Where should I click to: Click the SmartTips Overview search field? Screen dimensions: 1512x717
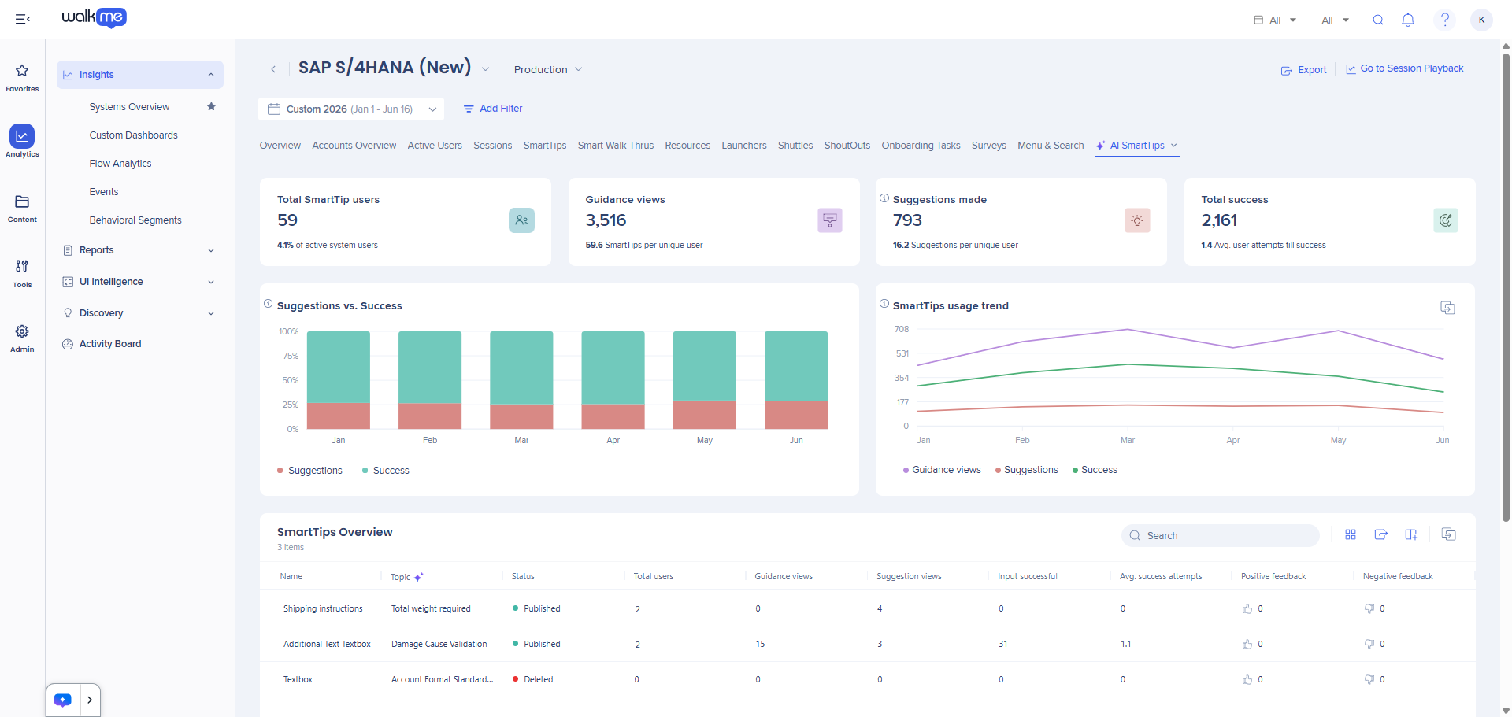[1220, 535]
